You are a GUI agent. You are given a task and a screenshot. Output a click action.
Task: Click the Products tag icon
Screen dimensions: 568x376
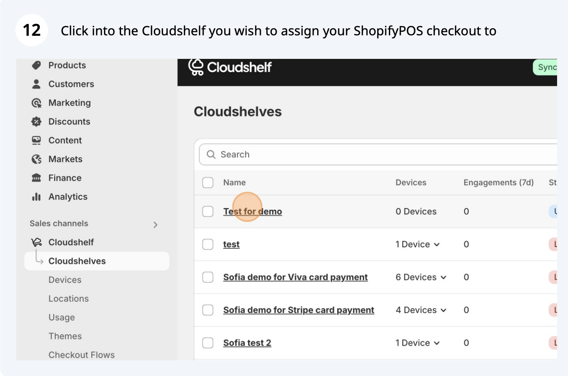point(36,65)
